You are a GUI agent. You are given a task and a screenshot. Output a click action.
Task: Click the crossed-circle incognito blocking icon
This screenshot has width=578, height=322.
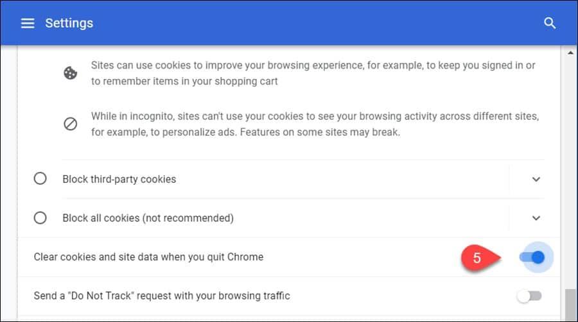(70, 124)
